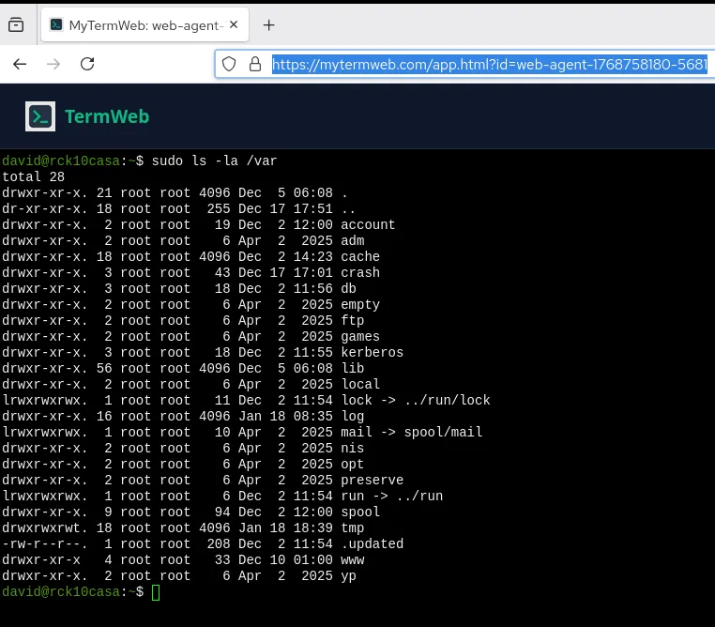
Task: Click the 'lib' directory name
Action: pyautogui.click(x=353, y=369)
